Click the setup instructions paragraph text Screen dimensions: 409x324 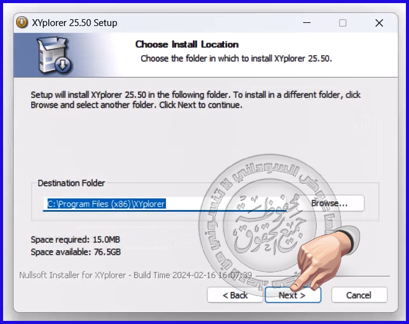click(196, 100)
